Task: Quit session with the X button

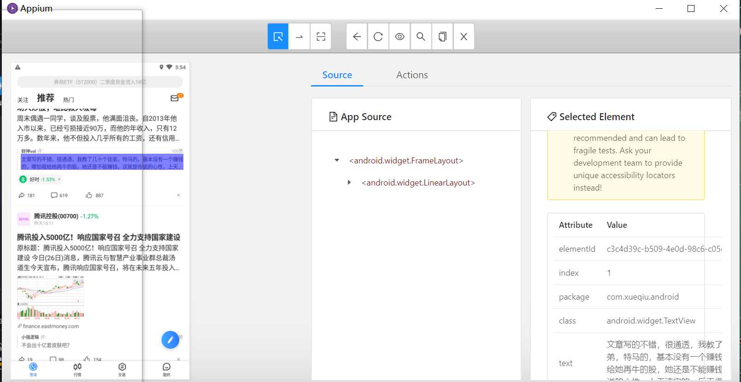Action: coord(464,36)
